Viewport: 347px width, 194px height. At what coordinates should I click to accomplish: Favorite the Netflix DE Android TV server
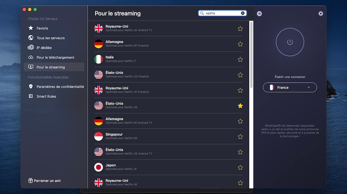[x=240, y=121]
